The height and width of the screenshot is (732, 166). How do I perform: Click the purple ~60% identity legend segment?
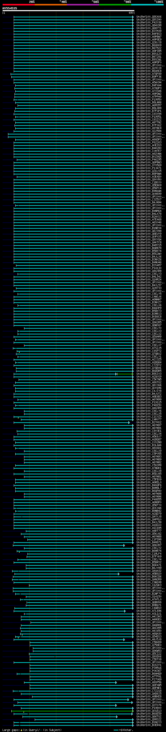83,5
